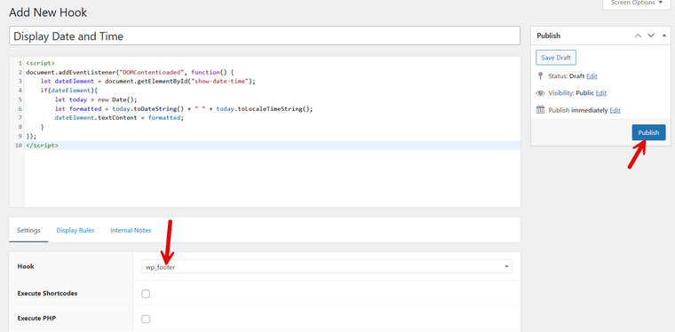The image size is (675, 332).
Task: Open the Hook dropdown showing wp_footer
Action: [327, 266]
